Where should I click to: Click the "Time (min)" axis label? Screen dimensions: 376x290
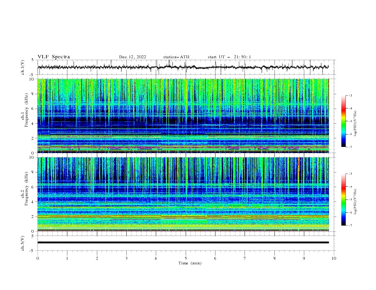point(190,263)
